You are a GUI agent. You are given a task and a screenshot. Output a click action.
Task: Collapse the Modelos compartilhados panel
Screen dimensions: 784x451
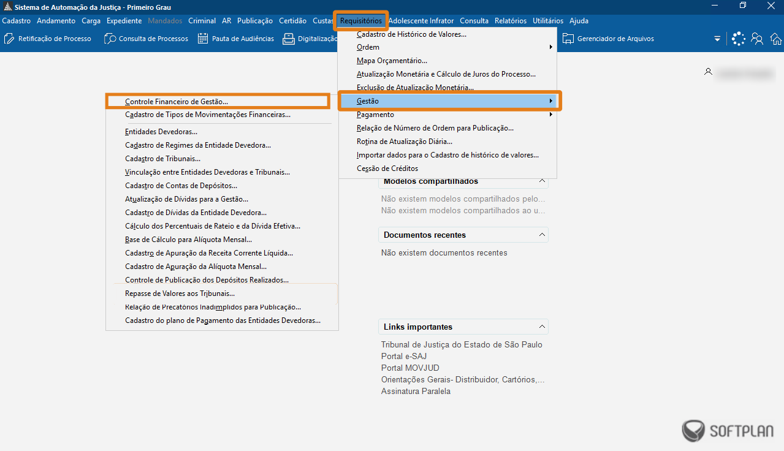point(541,181)
